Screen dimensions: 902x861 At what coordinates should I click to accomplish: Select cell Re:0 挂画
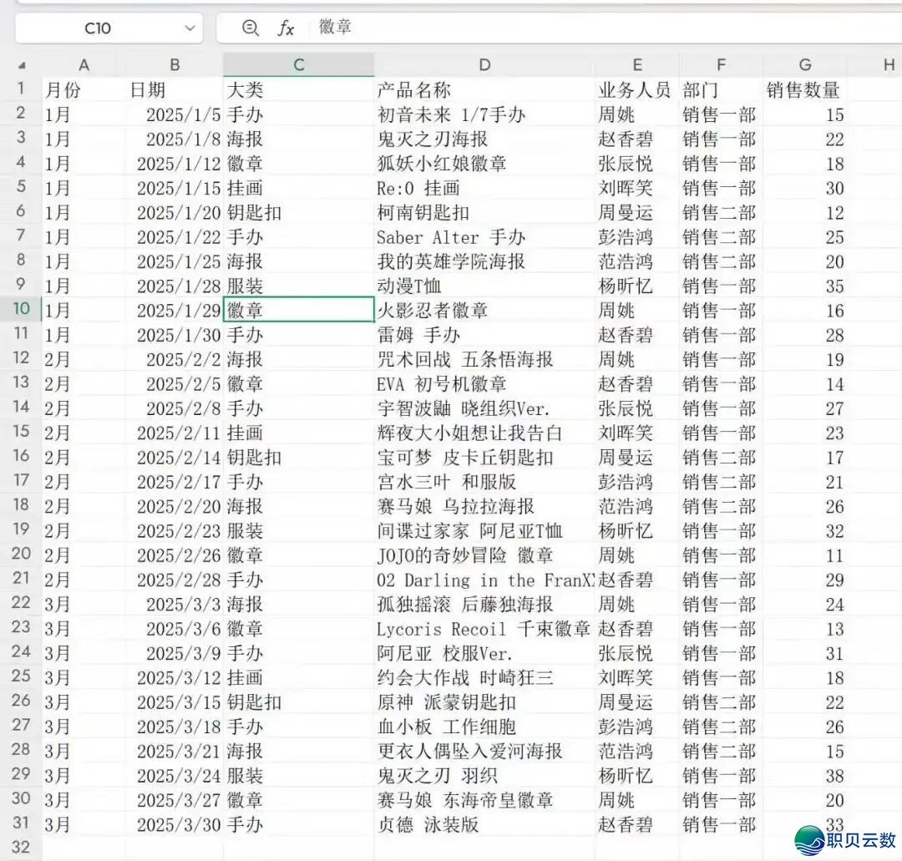[x=484, y=188]
